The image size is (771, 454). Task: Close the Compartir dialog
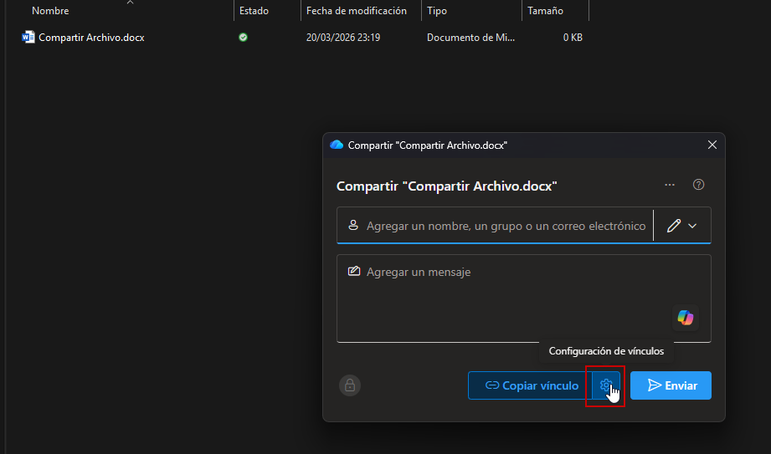712,145
